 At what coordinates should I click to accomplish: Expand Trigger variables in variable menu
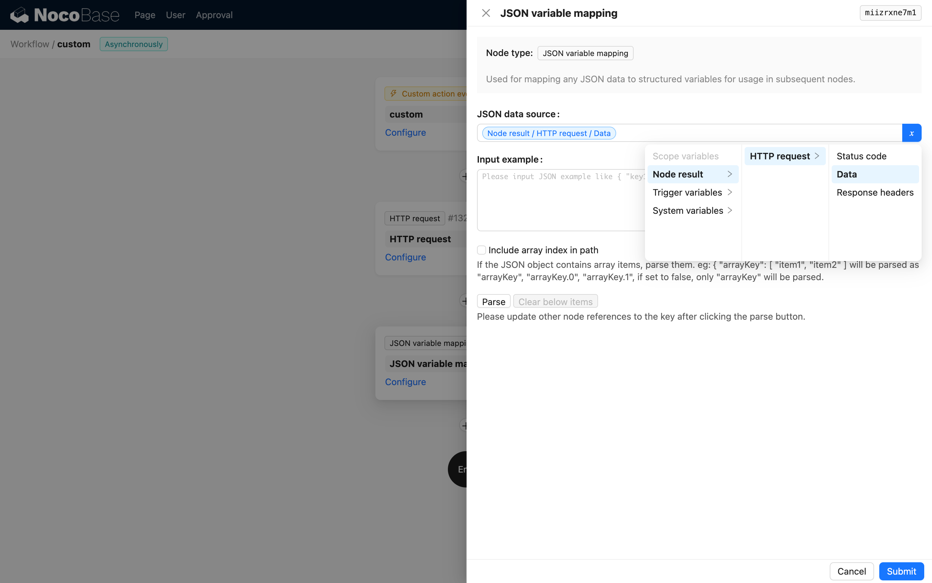[x=693, y=192]
